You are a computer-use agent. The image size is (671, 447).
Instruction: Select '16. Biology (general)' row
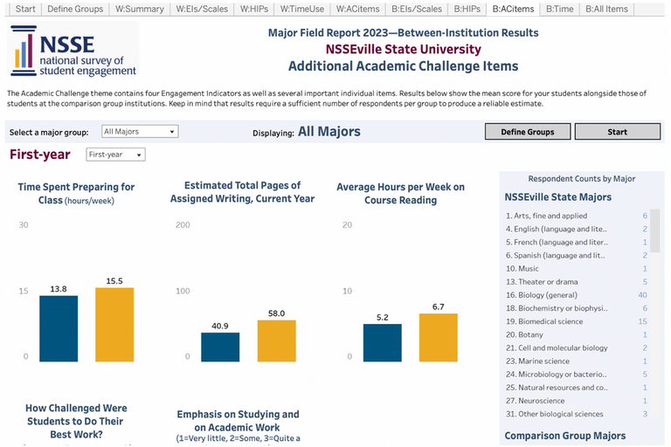[576, 295]
